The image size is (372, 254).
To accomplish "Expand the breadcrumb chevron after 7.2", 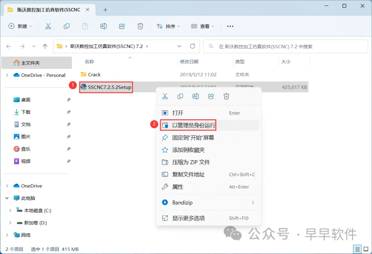I will coord(147,46).
